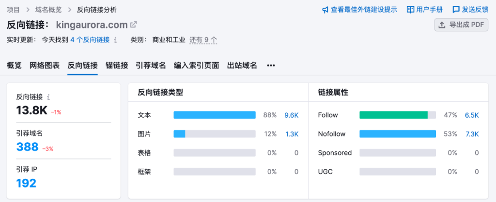496x202 pixels.
Task: Switch to 网络图表 tab
Action: 45,66
